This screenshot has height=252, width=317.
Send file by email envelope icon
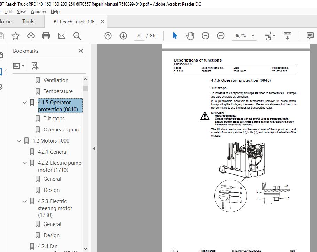click(61, 36)
